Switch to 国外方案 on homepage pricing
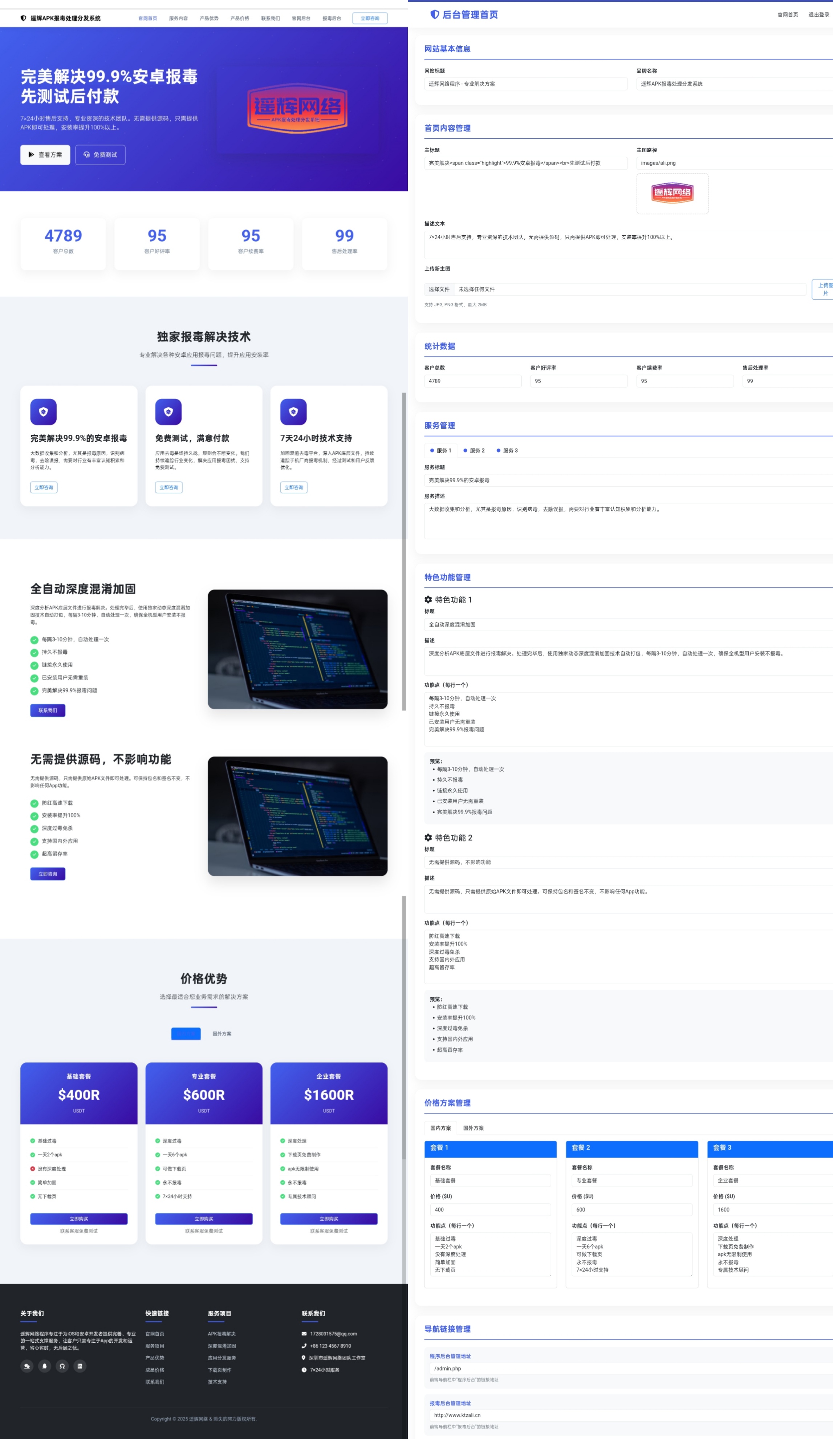This screenshot has width=833, height=1439. pyautogui.click(x=222, y=1034)
